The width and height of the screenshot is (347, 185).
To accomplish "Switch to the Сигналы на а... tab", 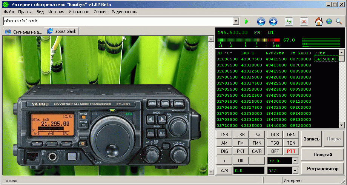I will click(23, 32).
